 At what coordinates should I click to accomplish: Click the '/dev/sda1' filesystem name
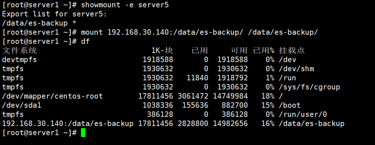pyautogui.click(x=22, y=106)
